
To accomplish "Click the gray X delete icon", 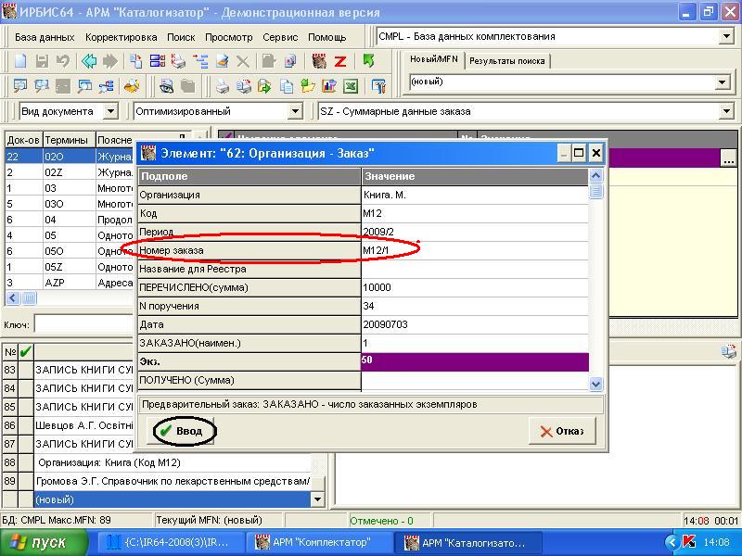I will (243, 61).
